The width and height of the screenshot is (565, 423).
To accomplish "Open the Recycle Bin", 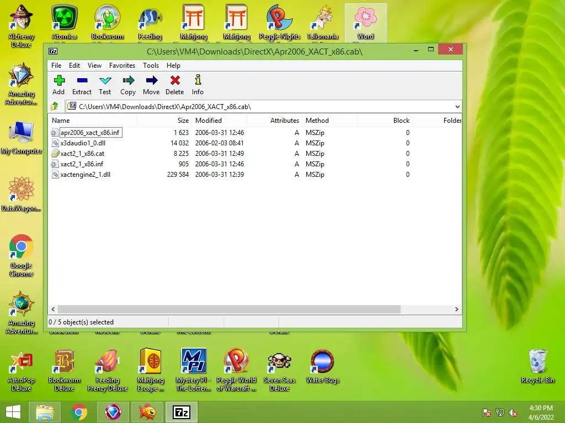I will pos(537,366).
